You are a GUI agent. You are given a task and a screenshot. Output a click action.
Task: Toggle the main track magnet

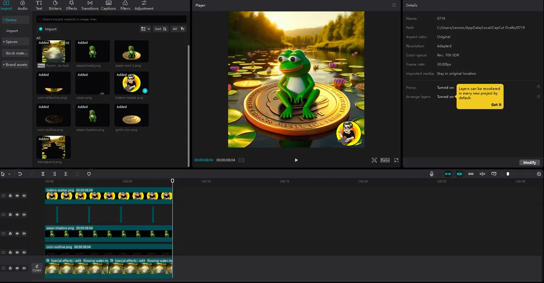(x=448, y=174)
